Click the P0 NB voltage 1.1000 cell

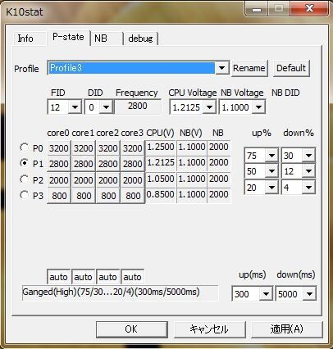(x=192, y=147)
